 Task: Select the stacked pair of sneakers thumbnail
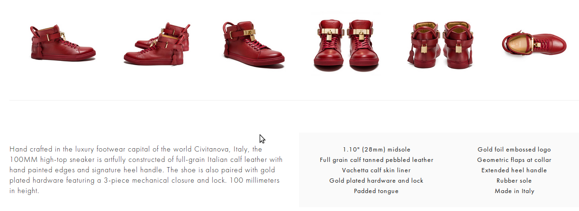(x=157, y=43)
